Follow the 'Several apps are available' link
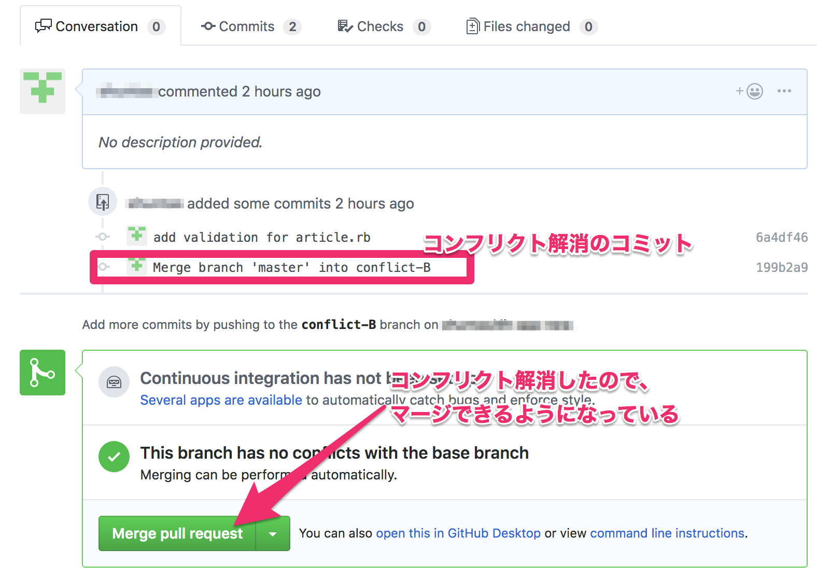 point(221,400)
